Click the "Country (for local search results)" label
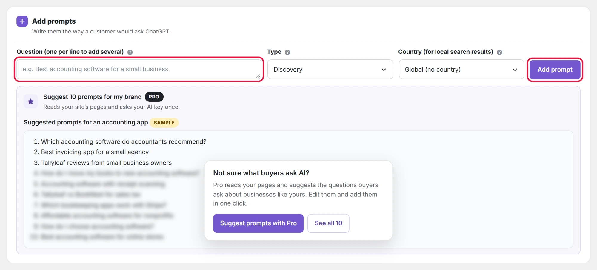This screenshot has height=270, width=597. pos(446,52)
